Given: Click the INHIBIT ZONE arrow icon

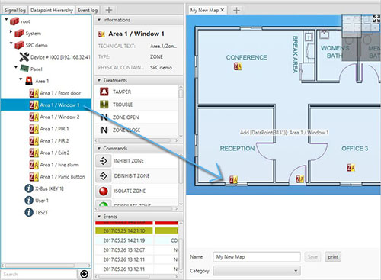Looking at the screenshot, I should pyautogui.click(x=104, y=161).
